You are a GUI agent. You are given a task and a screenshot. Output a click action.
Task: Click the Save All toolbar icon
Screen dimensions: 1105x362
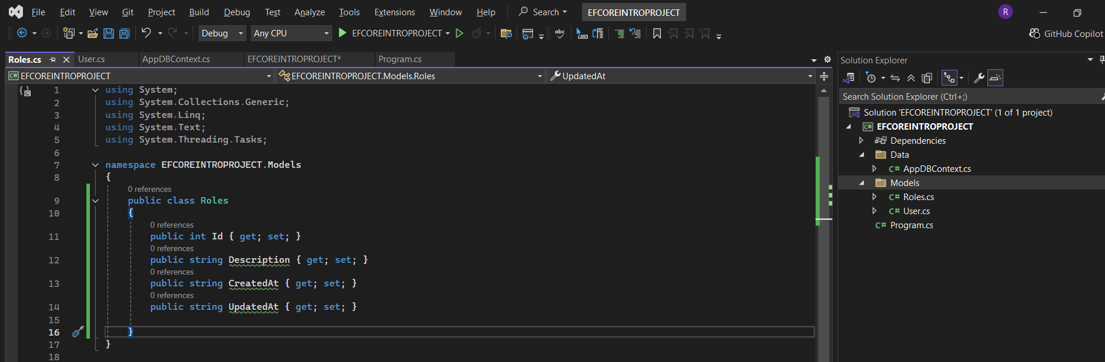click(x=125, y=33)
